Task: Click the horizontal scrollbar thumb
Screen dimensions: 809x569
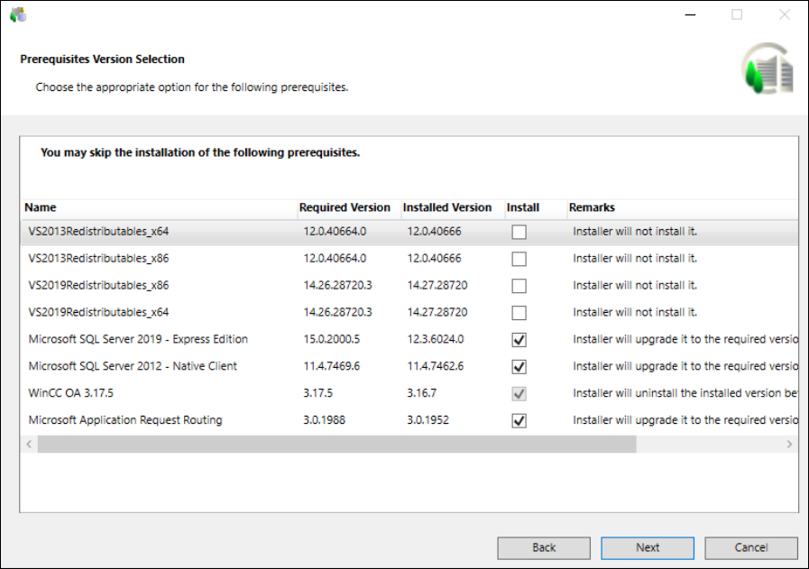Action: [336, 445]
